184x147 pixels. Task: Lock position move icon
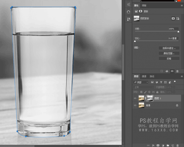coord(149,92)
